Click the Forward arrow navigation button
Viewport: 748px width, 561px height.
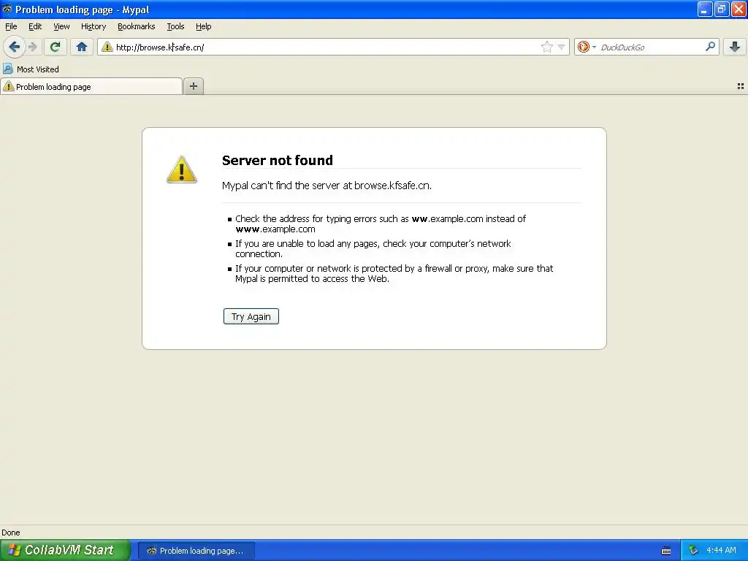tap(32, 47)
